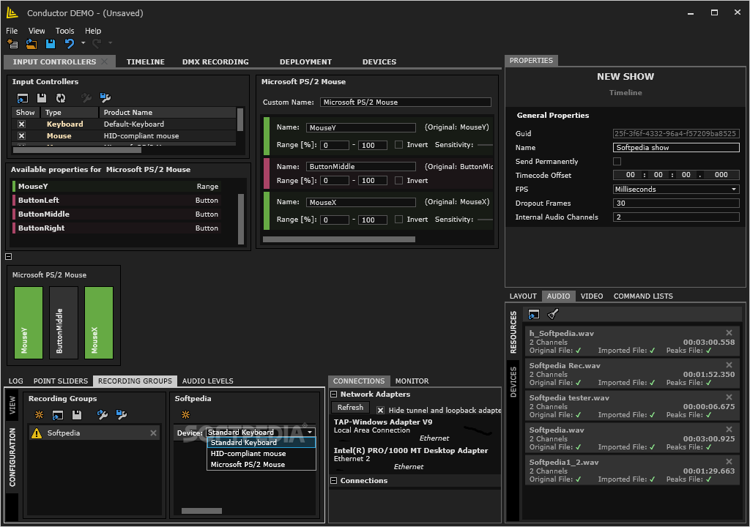The image size is (750, 527).
Task: Select the vertical VIEW side tab
Action: [12, 405]
